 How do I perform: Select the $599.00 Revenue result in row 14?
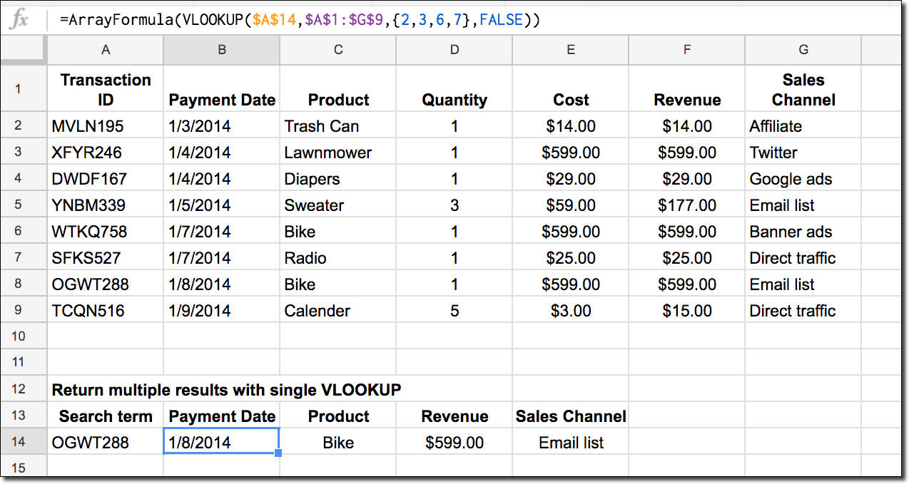454,442
